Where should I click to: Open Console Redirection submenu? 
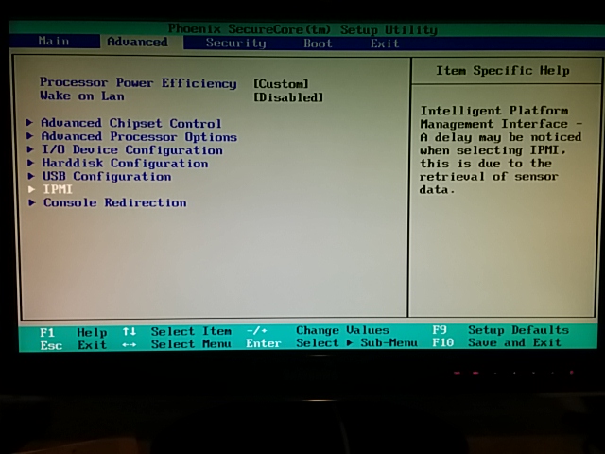[x=115, y=202]
